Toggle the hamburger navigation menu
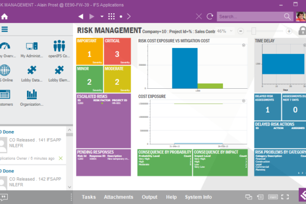The image size is (306, 204). (x=5, y=30)
